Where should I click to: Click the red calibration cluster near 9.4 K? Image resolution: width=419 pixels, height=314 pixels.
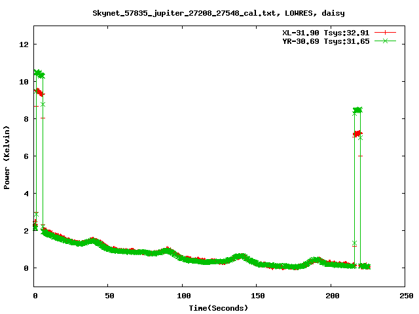tap(39, 93)
